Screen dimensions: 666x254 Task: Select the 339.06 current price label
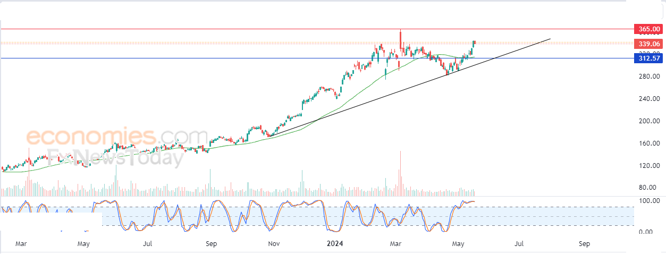pyautogui.click(x=648, y=44)
